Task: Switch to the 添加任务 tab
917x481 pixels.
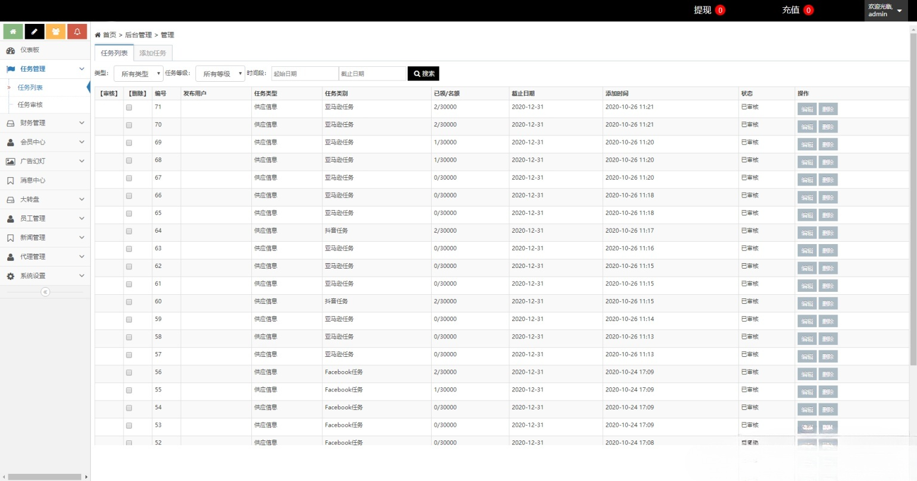Action: coord(153,53)
